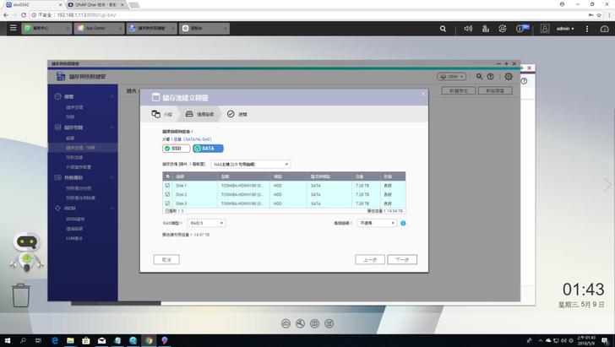
Task: Open the hot spare disk dropdown
Action: pyautogui.click(x=376, y=223)
